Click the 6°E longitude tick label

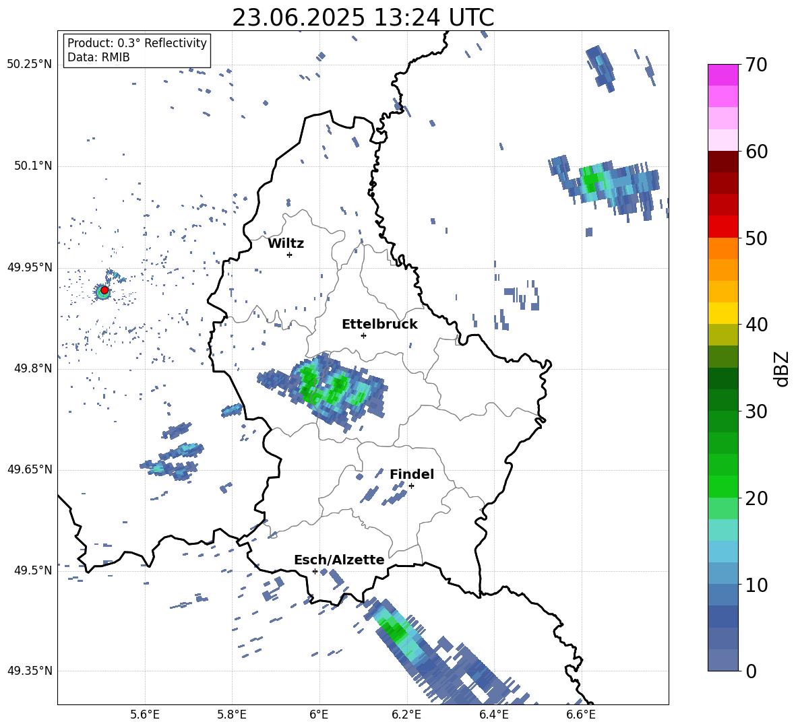pos(319,715)
